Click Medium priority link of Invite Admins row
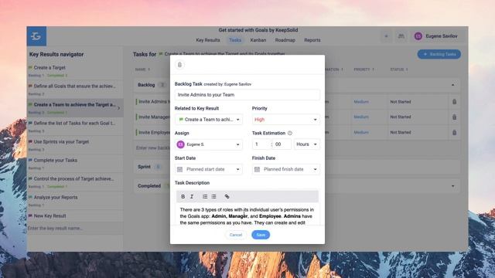Image resolution: width=495 pixels, height=278 pixels. click(361, 102)
